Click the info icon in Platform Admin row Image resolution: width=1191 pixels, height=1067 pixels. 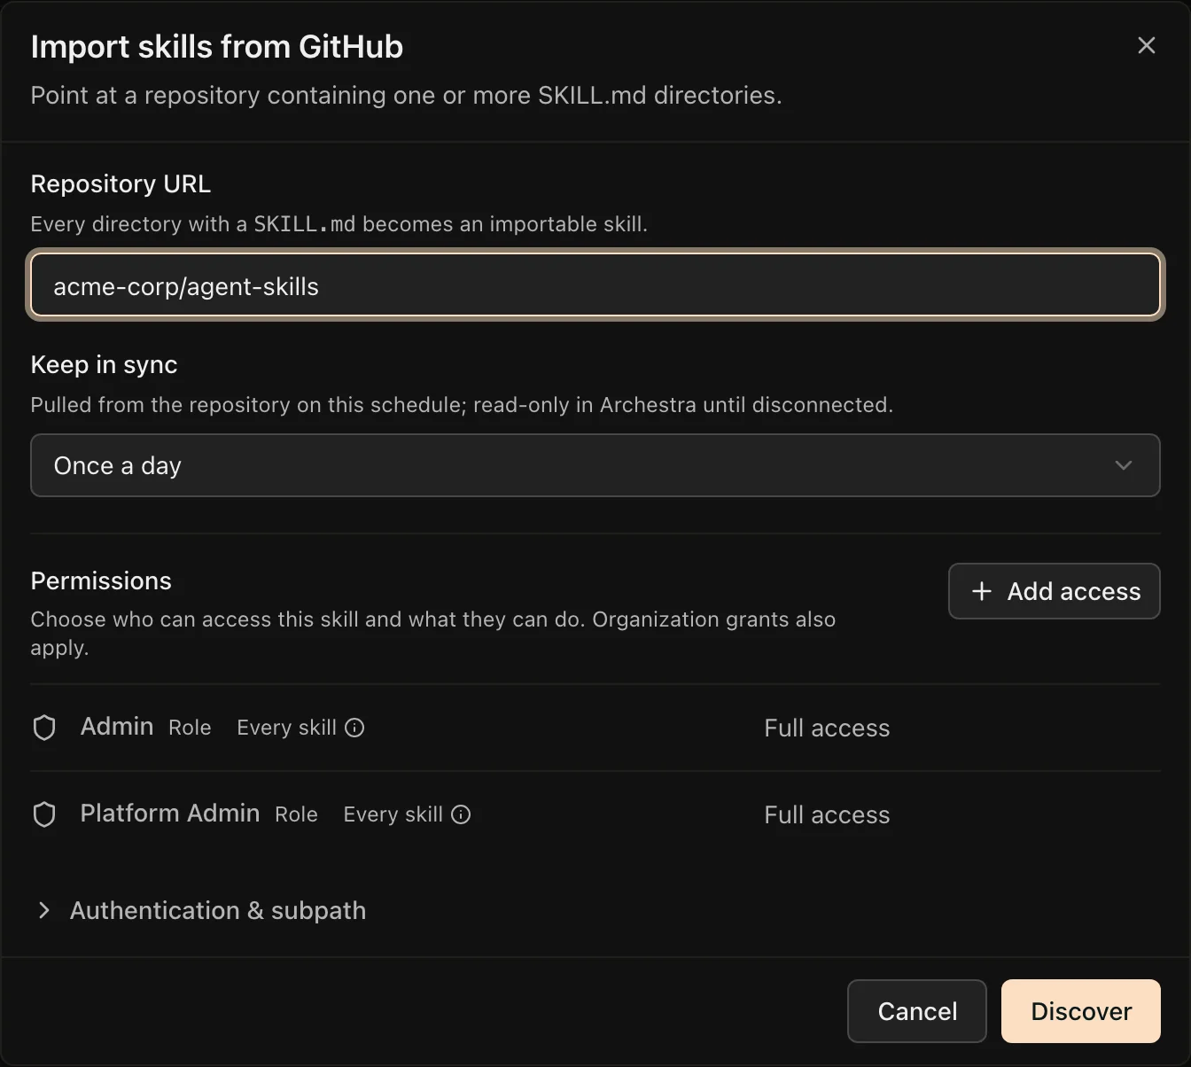461,814
